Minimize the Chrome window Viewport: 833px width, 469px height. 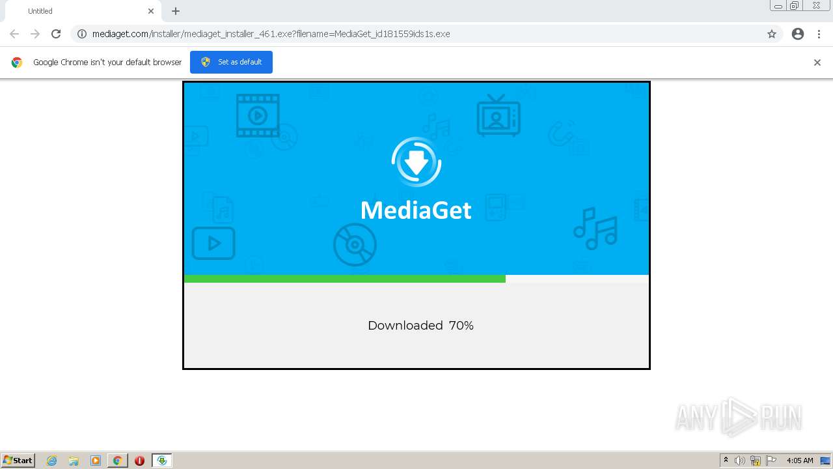coord(778,6)
